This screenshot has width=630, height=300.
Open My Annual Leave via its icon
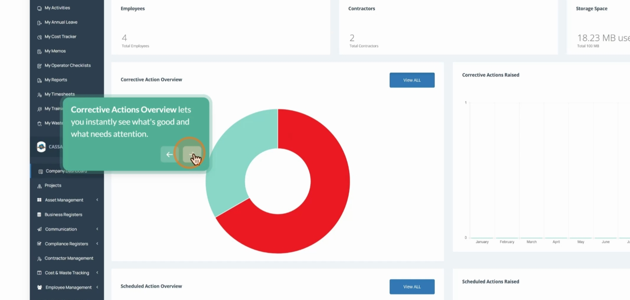pos(40,22)
